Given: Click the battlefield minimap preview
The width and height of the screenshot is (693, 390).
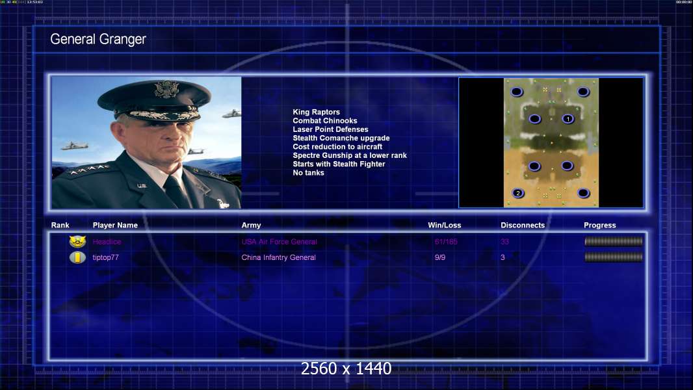Looking at the screenshot, I should click(x=551, y=142).
